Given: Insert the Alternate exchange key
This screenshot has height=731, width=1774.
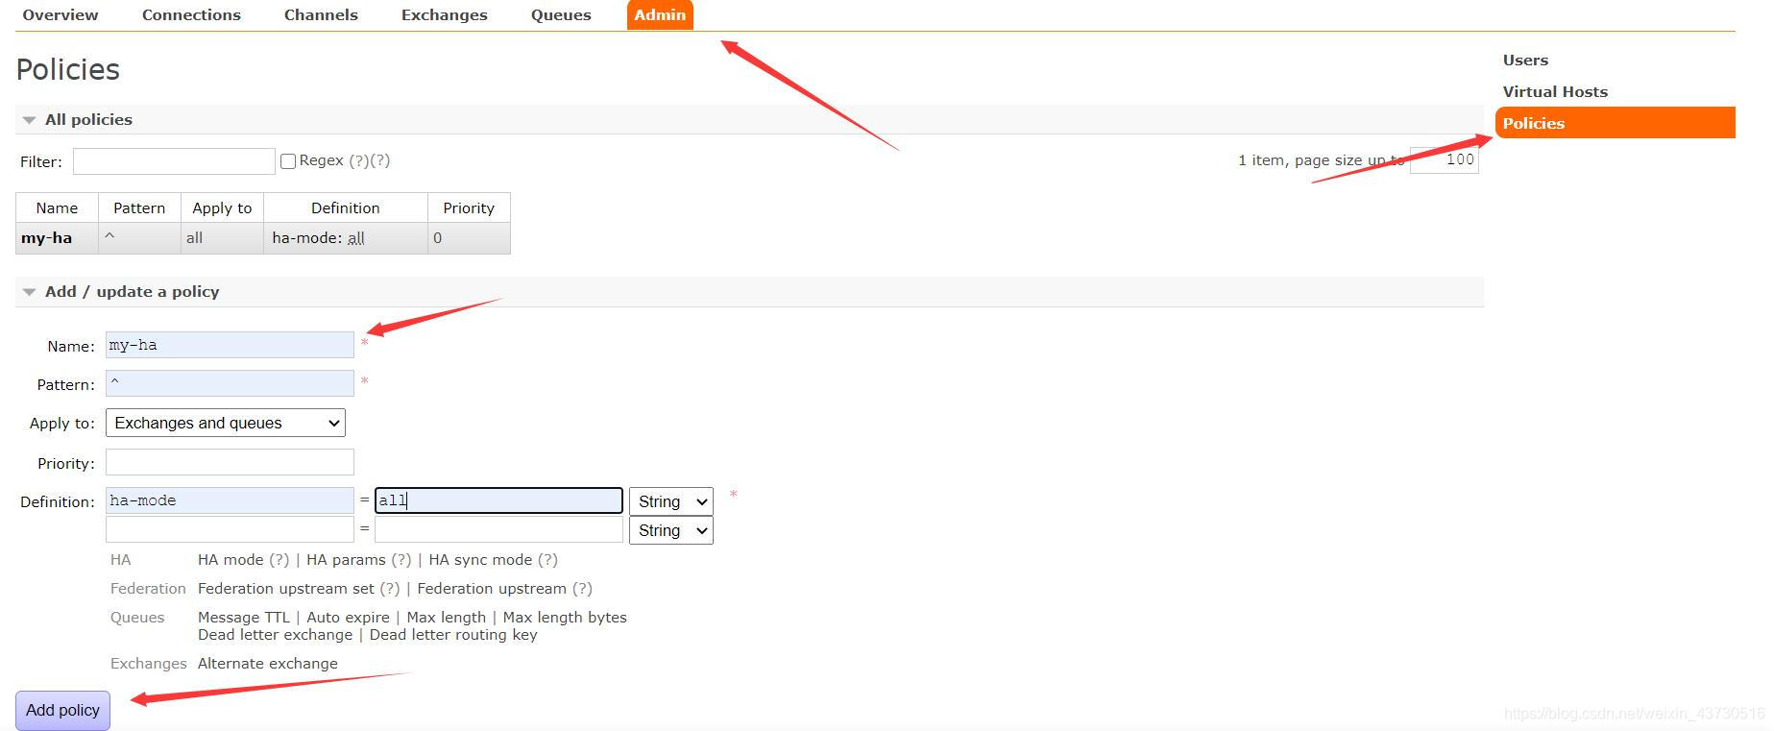Looking at the screenshot, I should point(268,664).
